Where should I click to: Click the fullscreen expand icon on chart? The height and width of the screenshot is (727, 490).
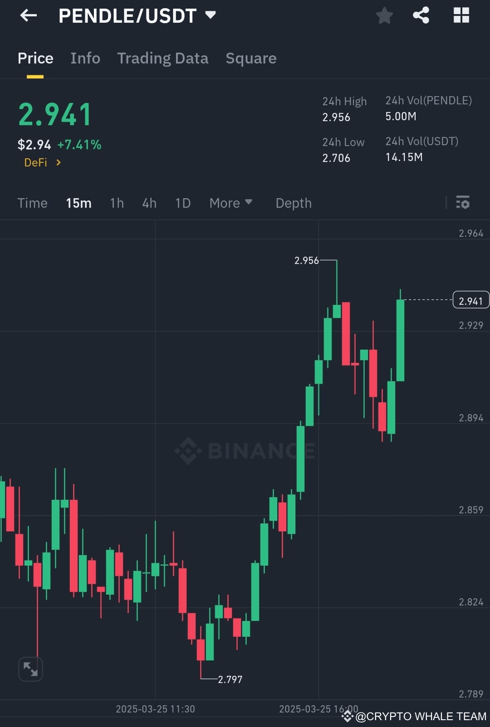(x=29, y=668)
